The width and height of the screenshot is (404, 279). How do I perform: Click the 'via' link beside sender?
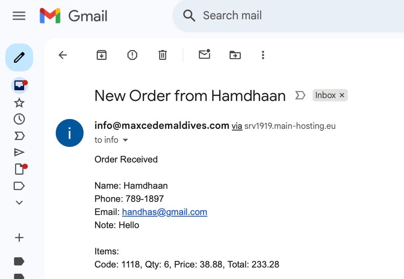click(237, 126)
